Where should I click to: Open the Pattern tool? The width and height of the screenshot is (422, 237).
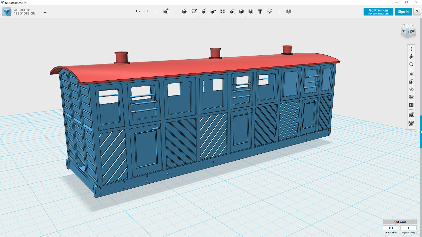(223, 11)
